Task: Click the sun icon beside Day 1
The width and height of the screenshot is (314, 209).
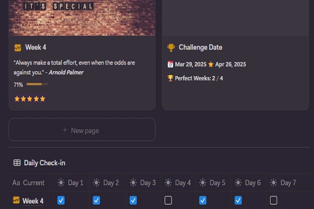Action: tap(61, 183)
